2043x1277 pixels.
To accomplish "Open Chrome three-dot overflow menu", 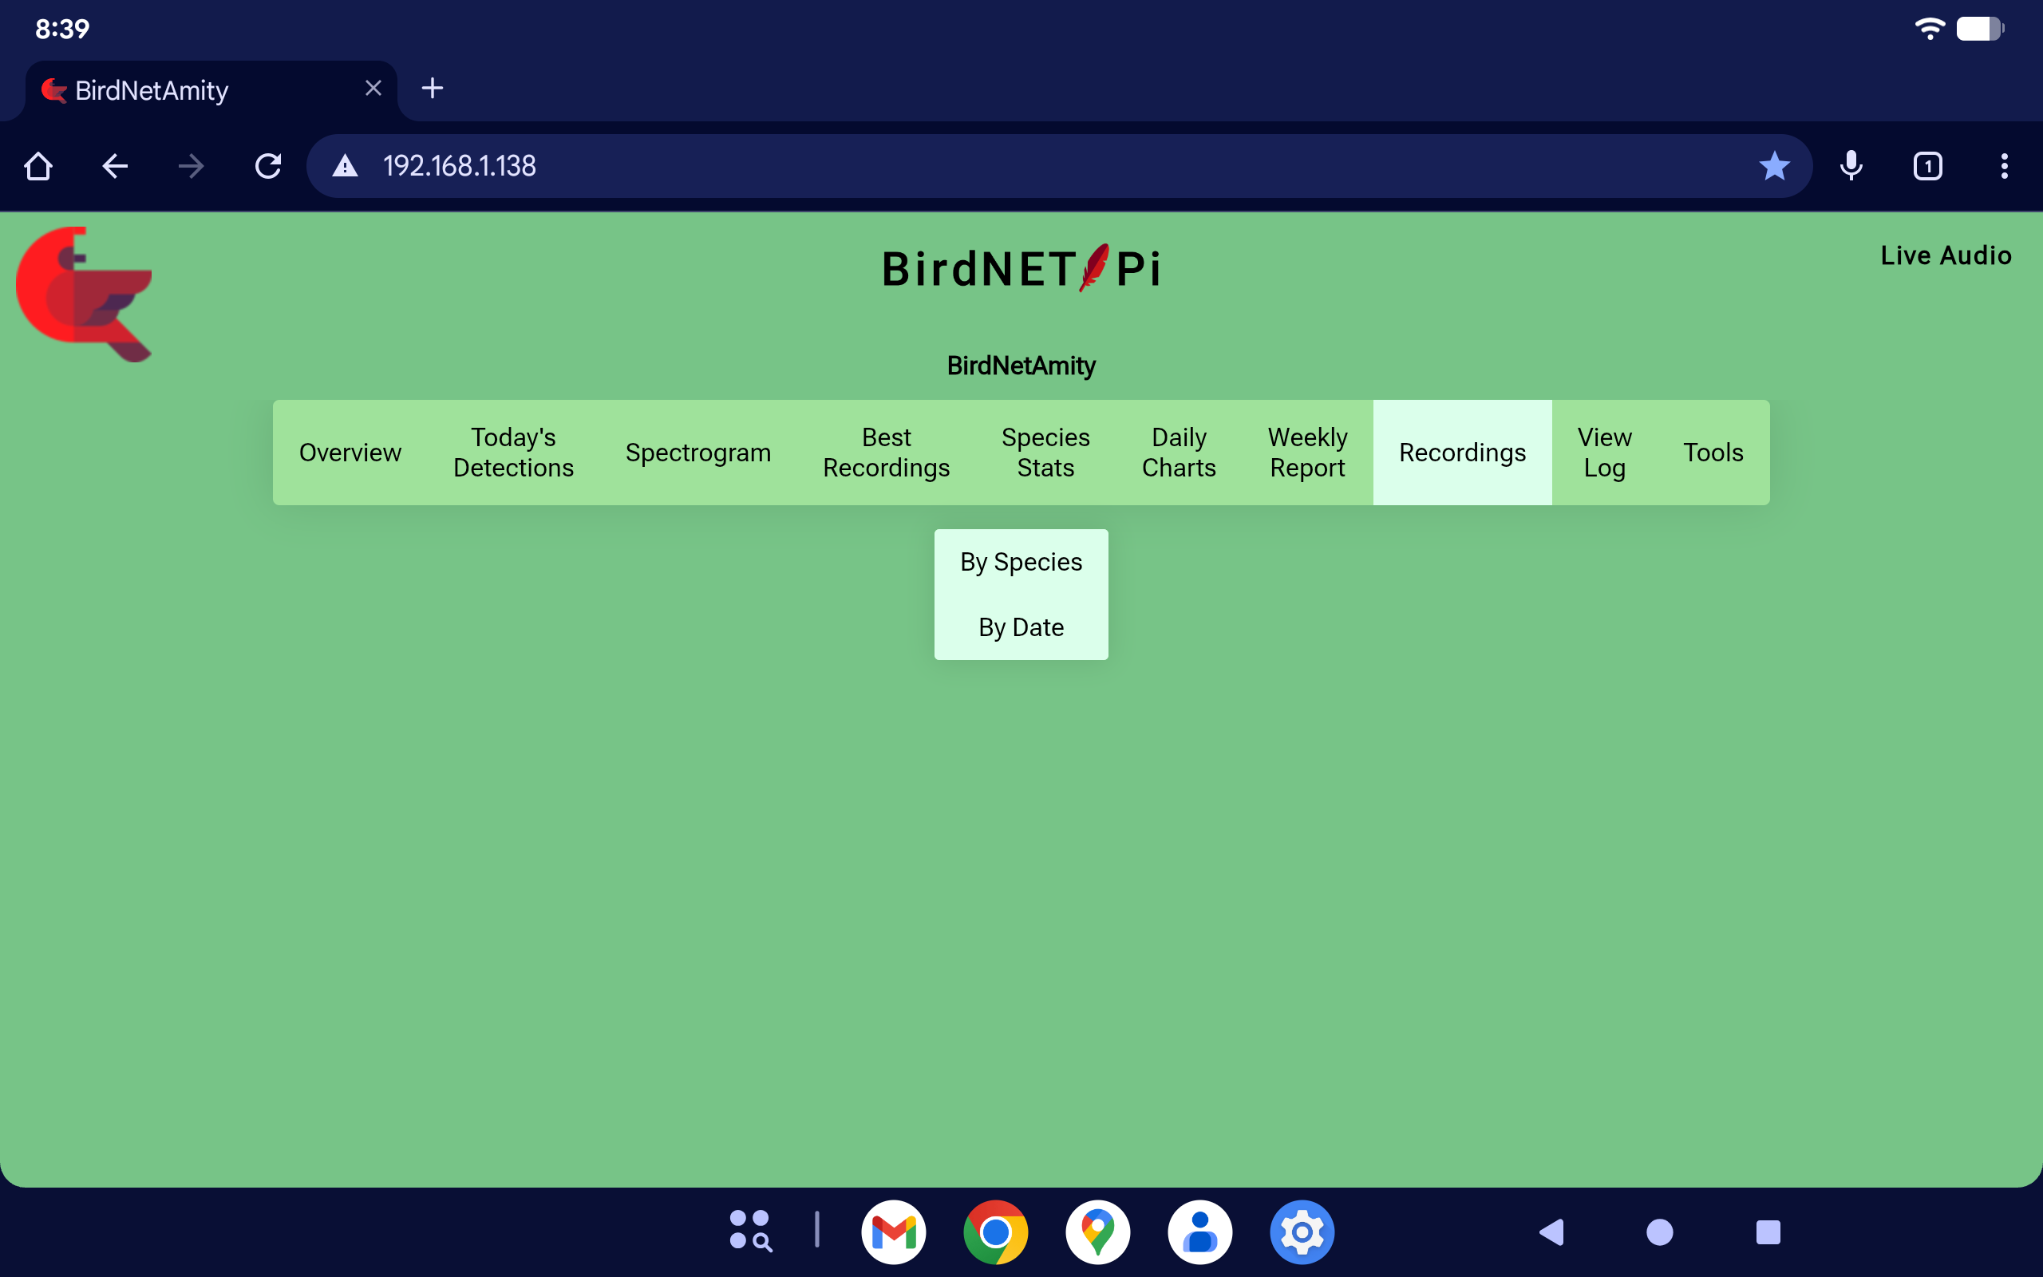I will click(2004, 166).
